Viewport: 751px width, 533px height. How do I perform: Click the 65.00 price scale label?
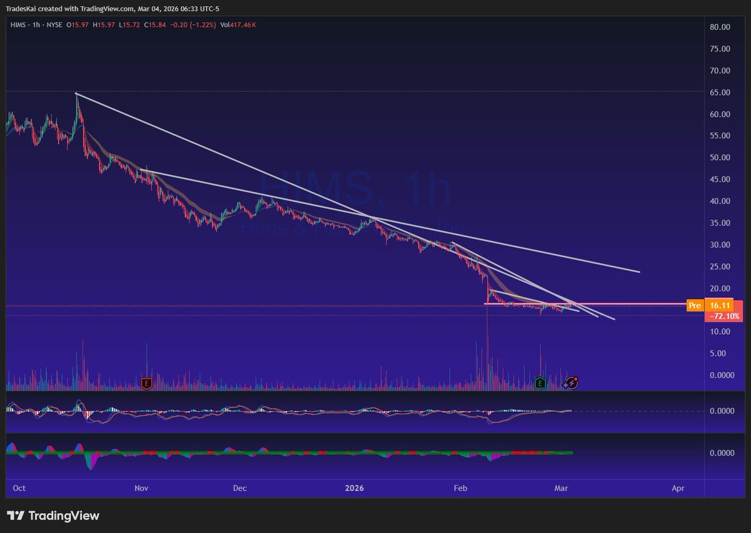[720, 93]
